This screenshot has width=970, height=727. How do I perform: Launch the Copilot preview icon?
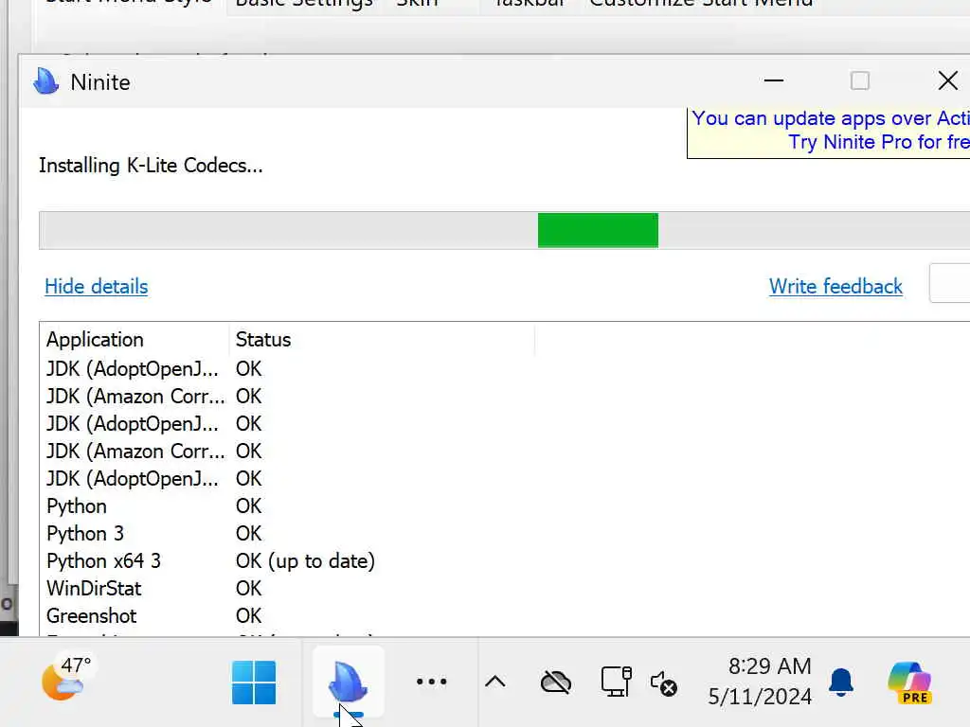coord(909,683)
